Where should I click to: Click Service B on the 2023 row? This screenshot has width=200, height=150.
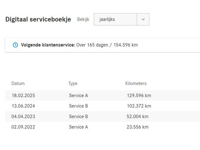pos(78,117)
